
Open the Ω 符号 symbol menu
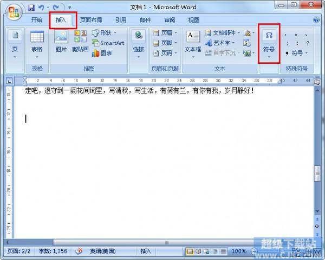pos(269,44)
